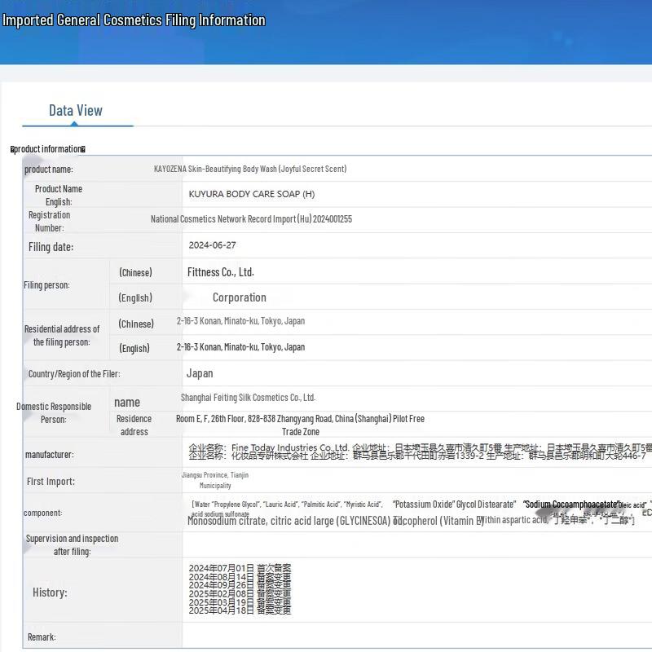Click the filing date 2024-06-27
Viewport: 652px width, 652px height.
click(212, 245)
